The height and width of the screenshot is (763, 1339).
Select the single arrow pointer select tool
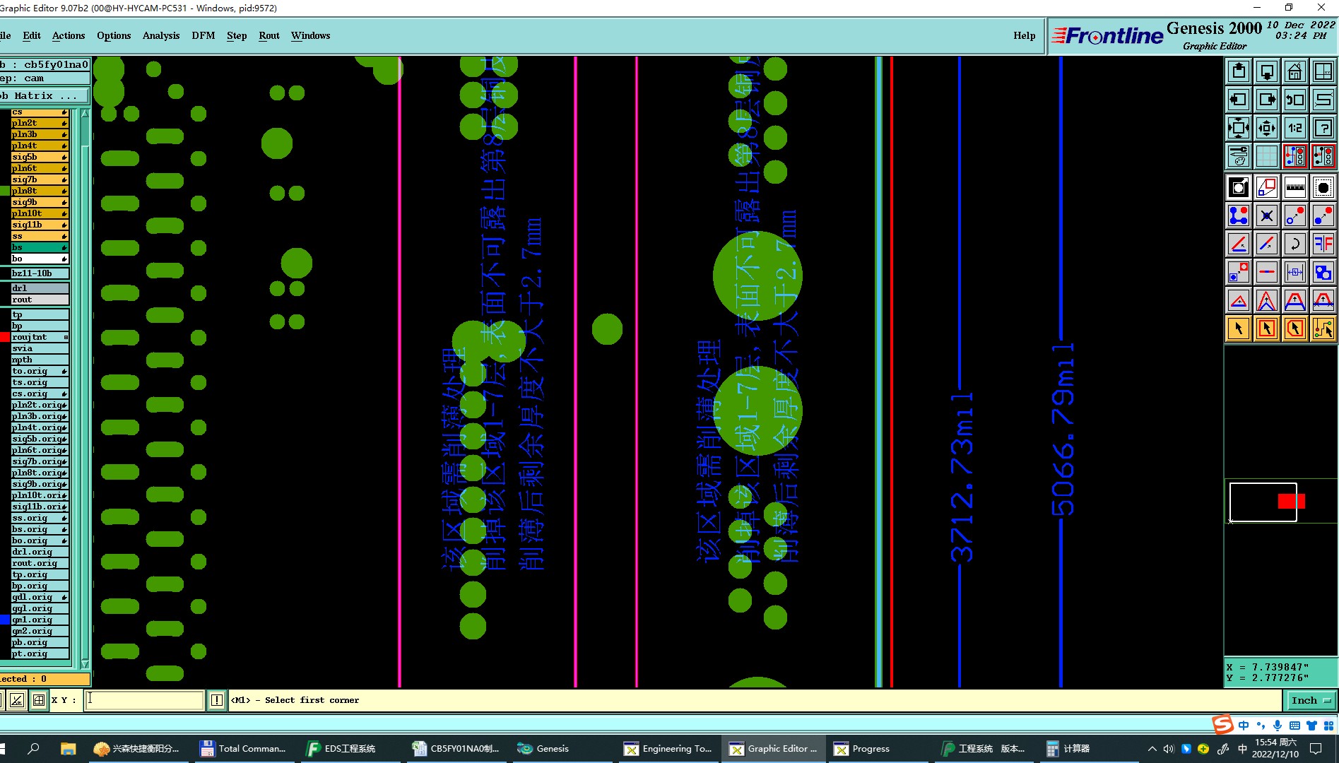[x=1239, y=329]
